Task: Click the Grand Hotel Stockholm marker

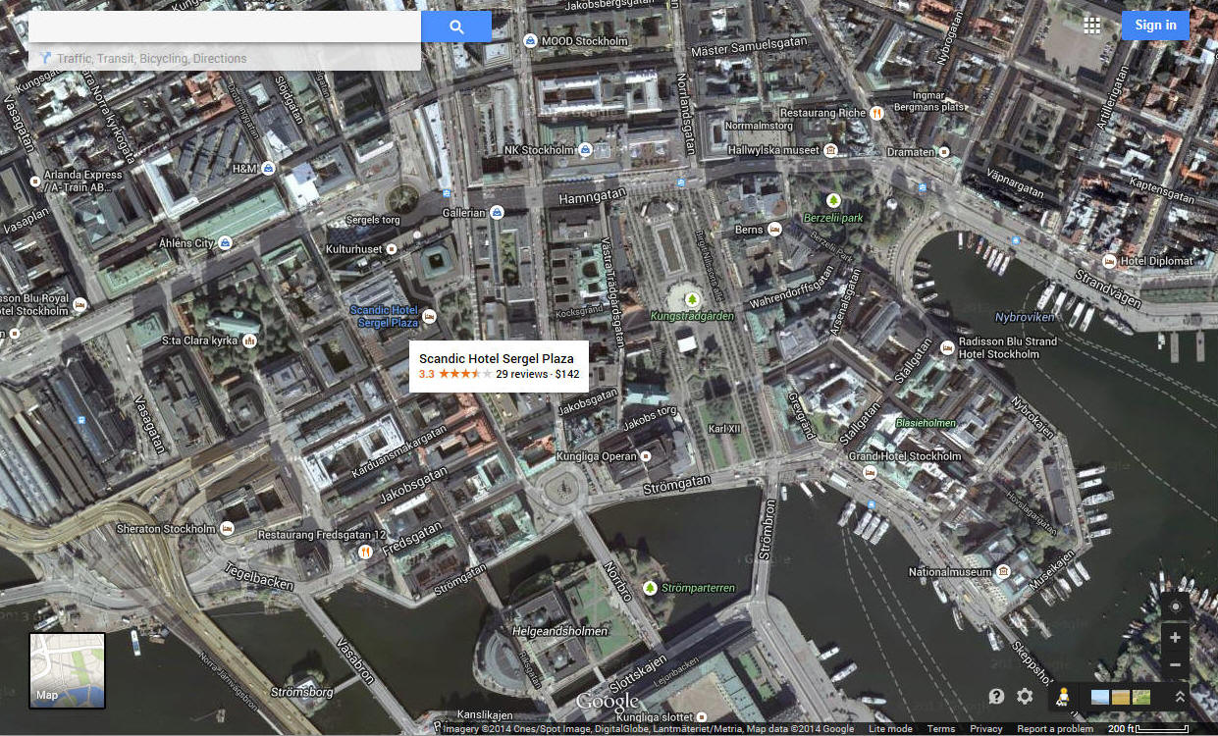Action: 870,473
